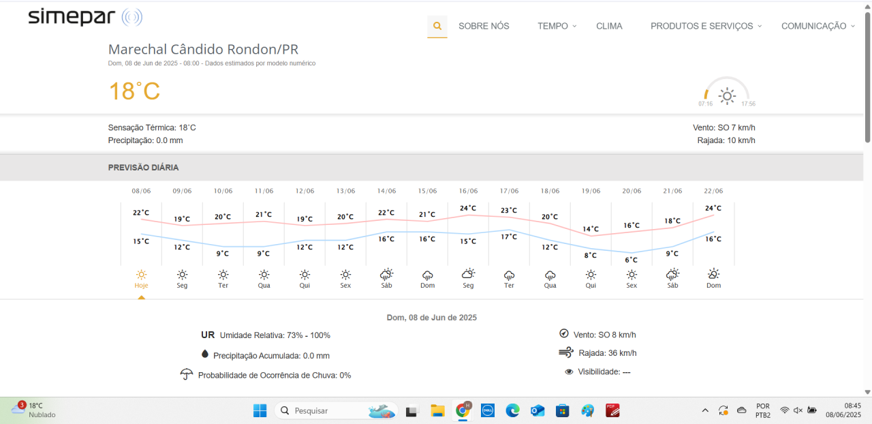Click Precipitação: 0.0 mm text
The height and width of the screenshot is (424, 872).
pyautogui.click(x=145, y=140)
